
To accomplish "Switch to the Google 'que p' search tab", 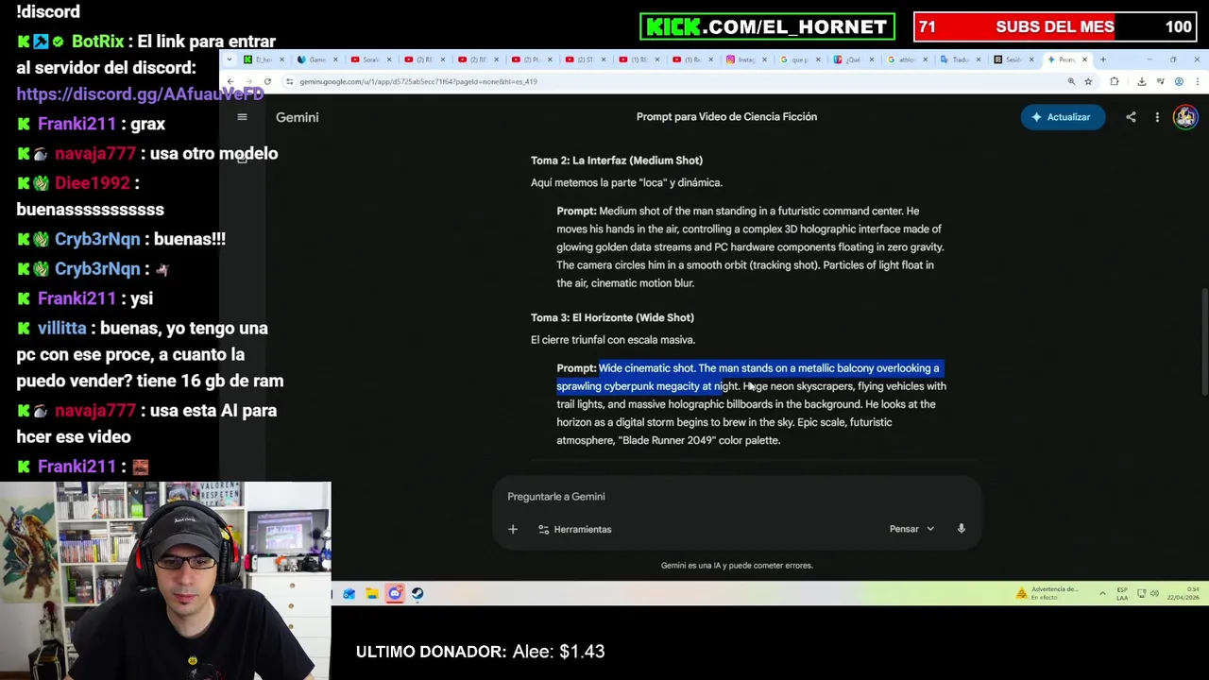I will [799, 59].
